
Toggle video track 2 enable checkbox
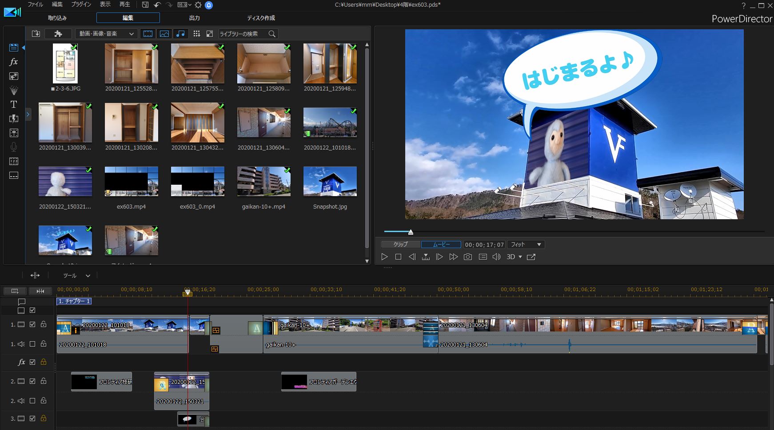pos(32,381)
